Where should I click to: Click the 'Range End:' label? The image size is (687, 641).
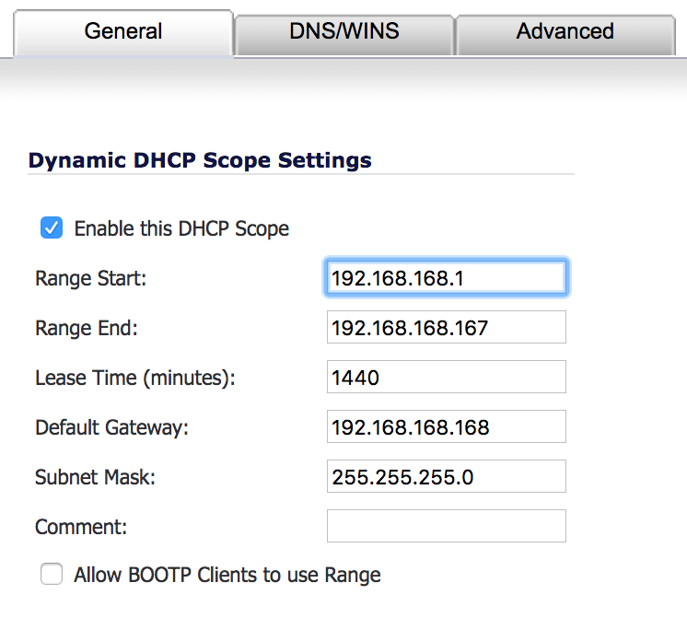tap(87, 328)
